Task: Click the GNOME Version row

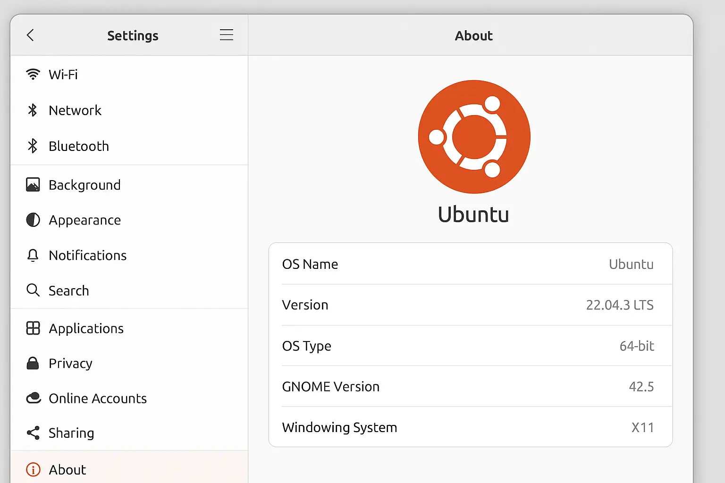Action: (472, 386)
